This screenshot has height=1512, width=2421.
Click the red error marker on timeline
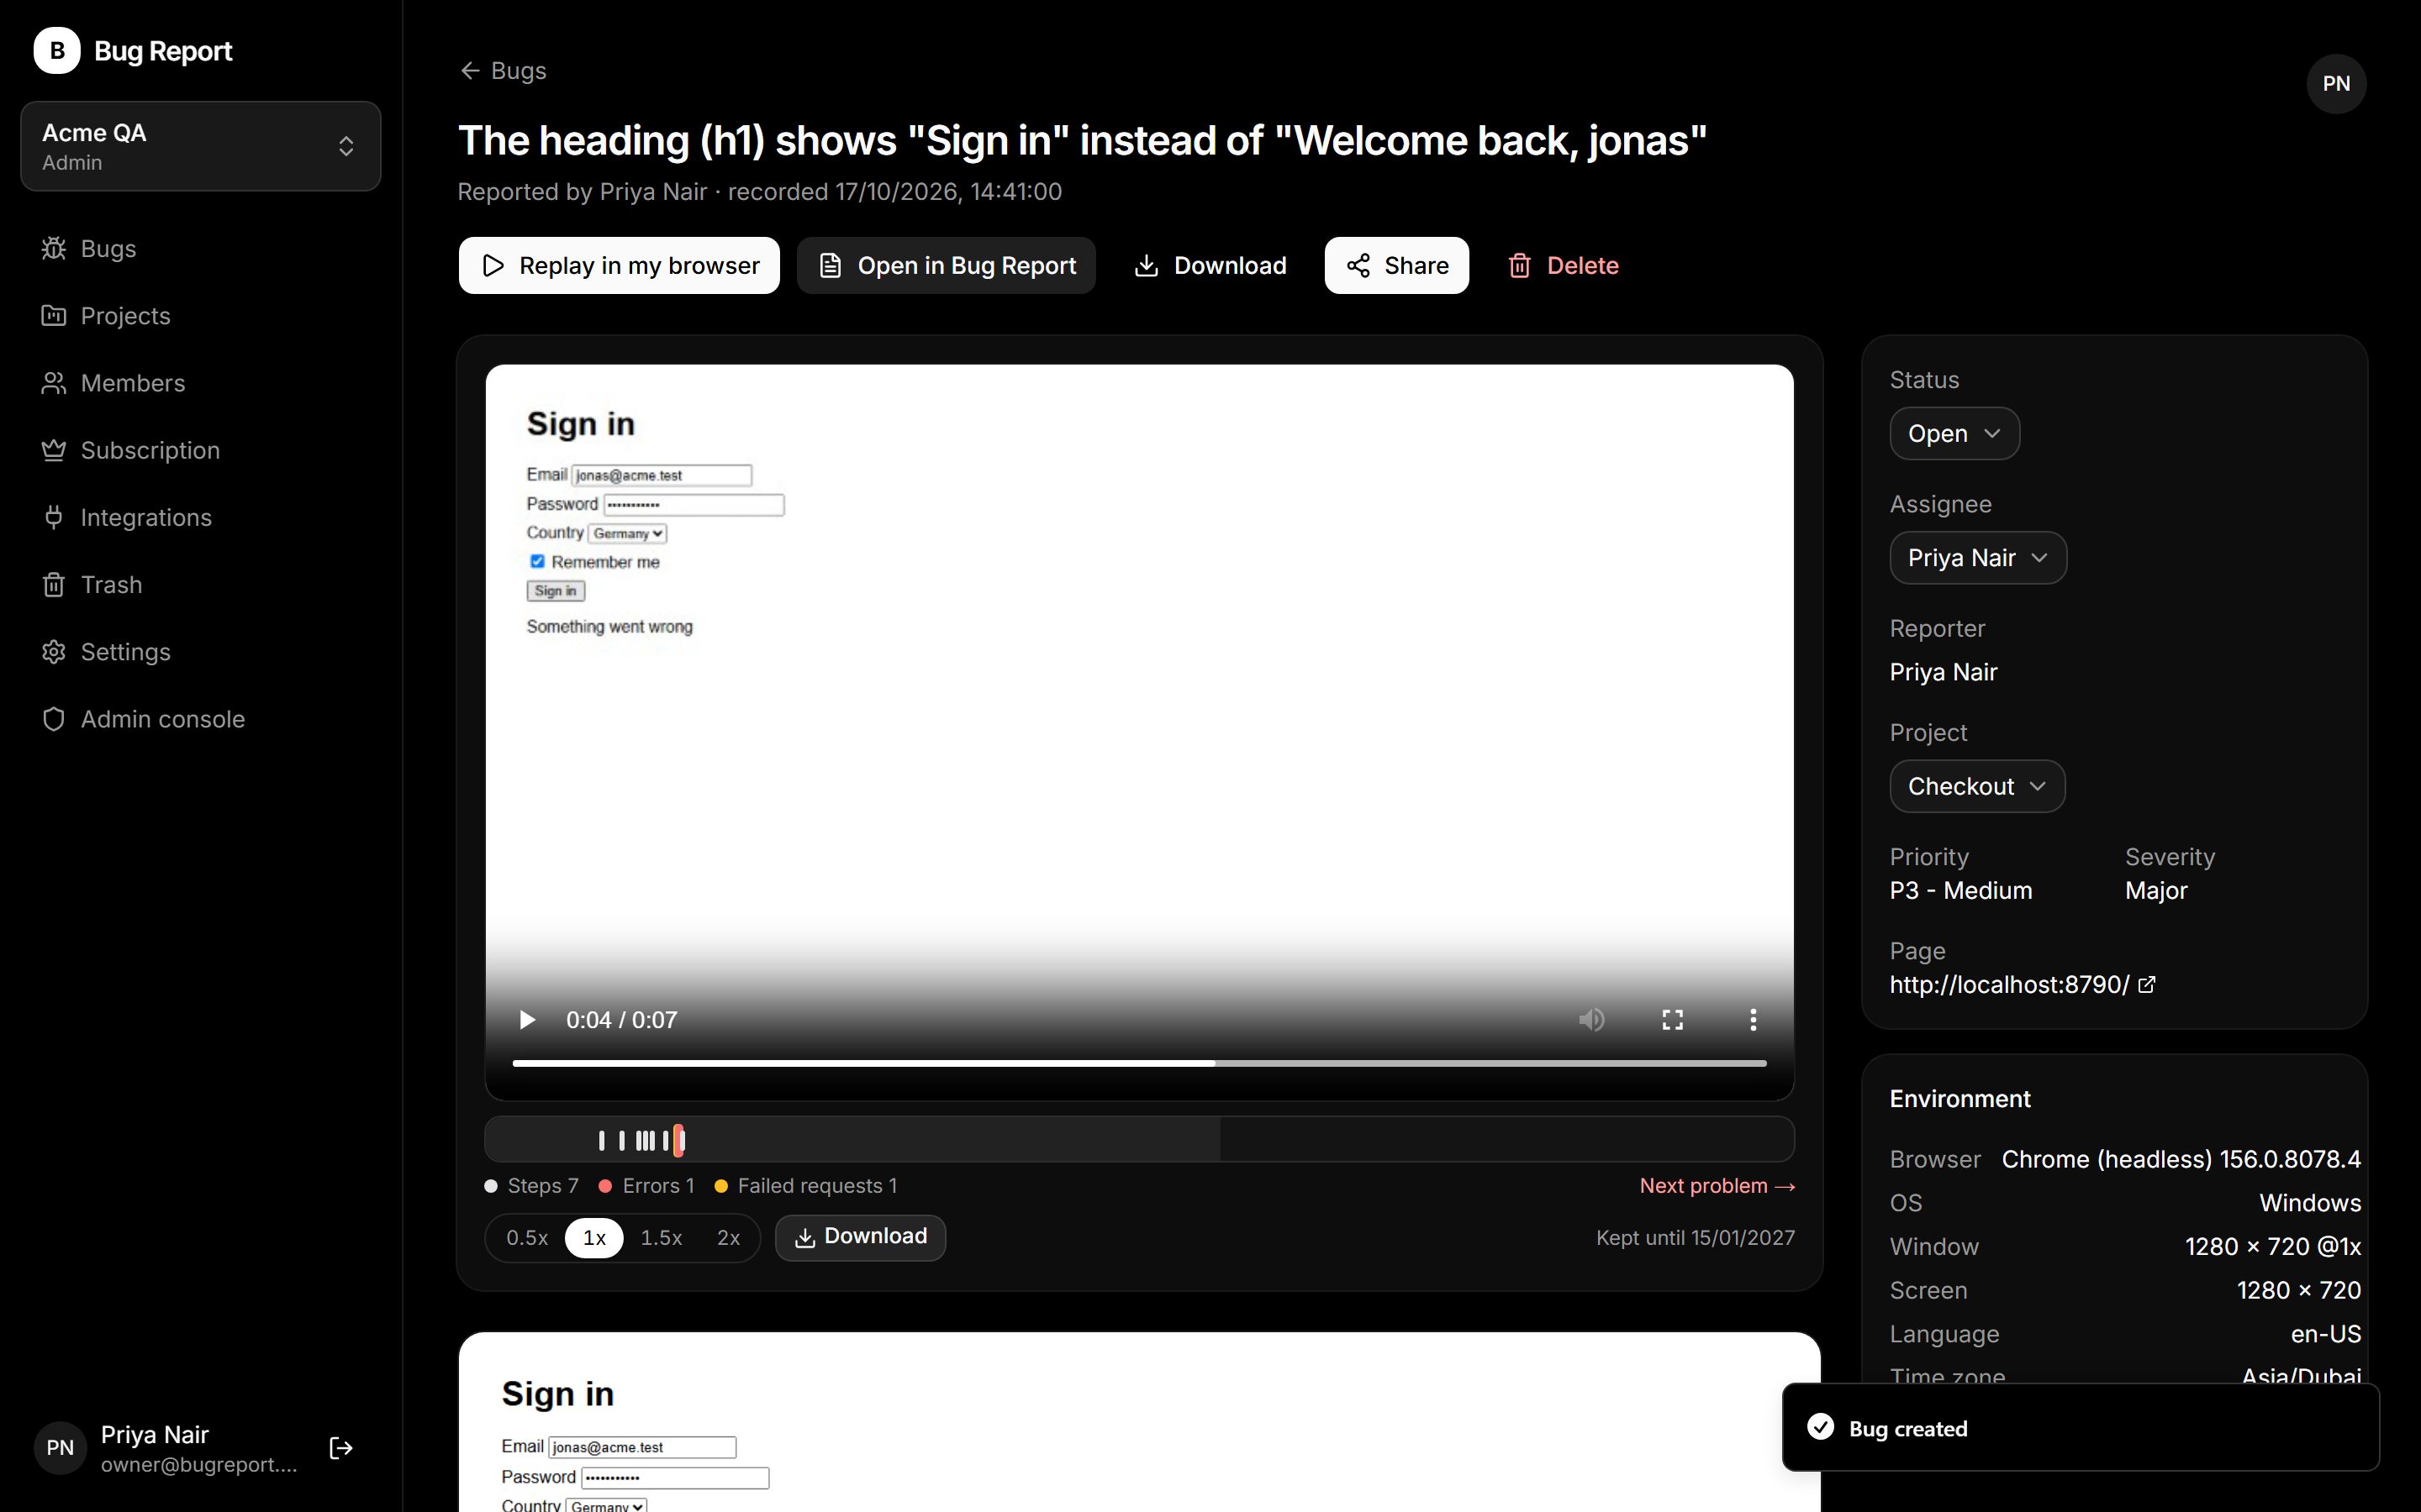(x=679, y=1140)
